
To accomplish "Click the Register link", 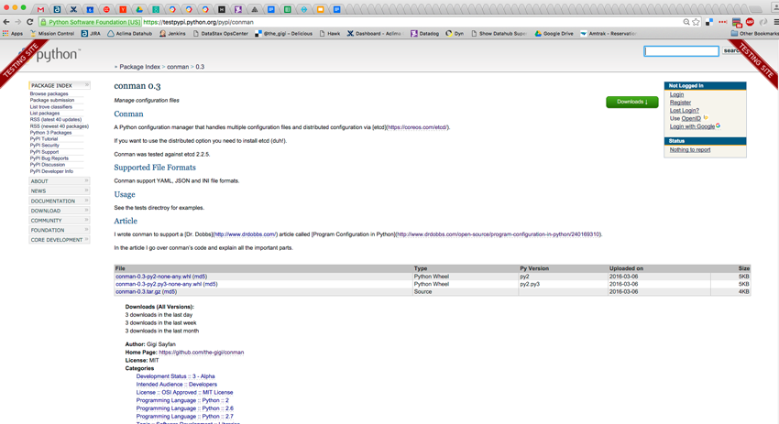I will click(x=680, y=103).
